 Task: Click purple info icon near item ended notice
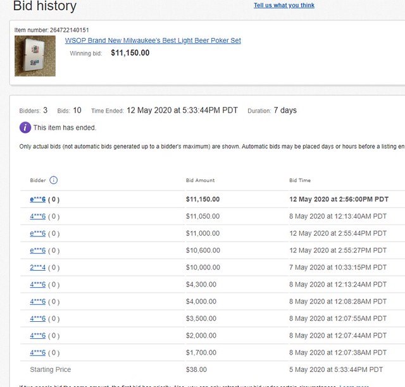(x=25, y=127)
